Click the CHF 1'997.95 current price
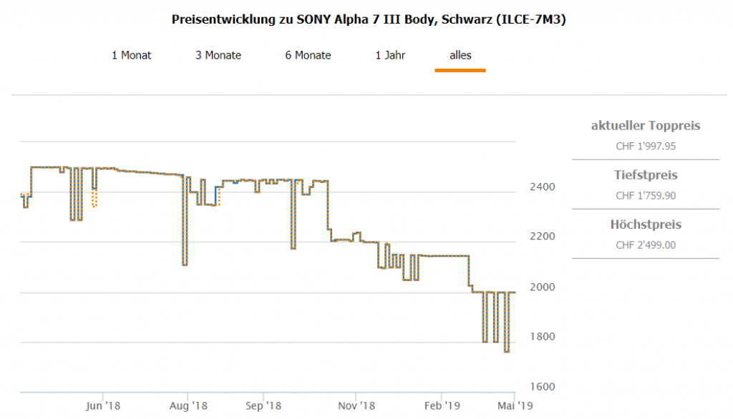This screenshot has height=419, width=733. pos(646,146)
